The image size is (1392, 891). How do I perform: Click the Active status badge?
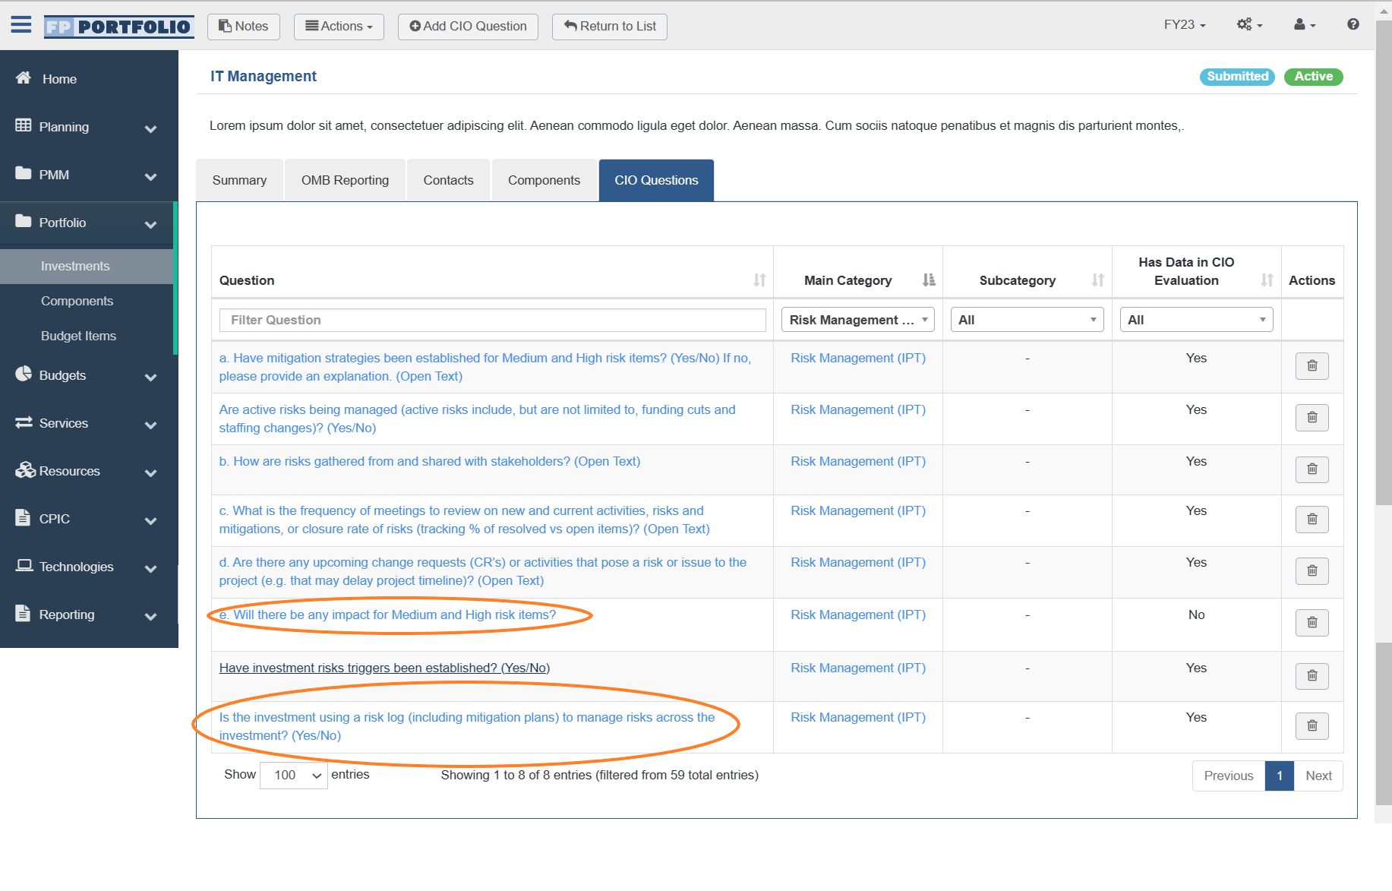tap(1314, 77)
